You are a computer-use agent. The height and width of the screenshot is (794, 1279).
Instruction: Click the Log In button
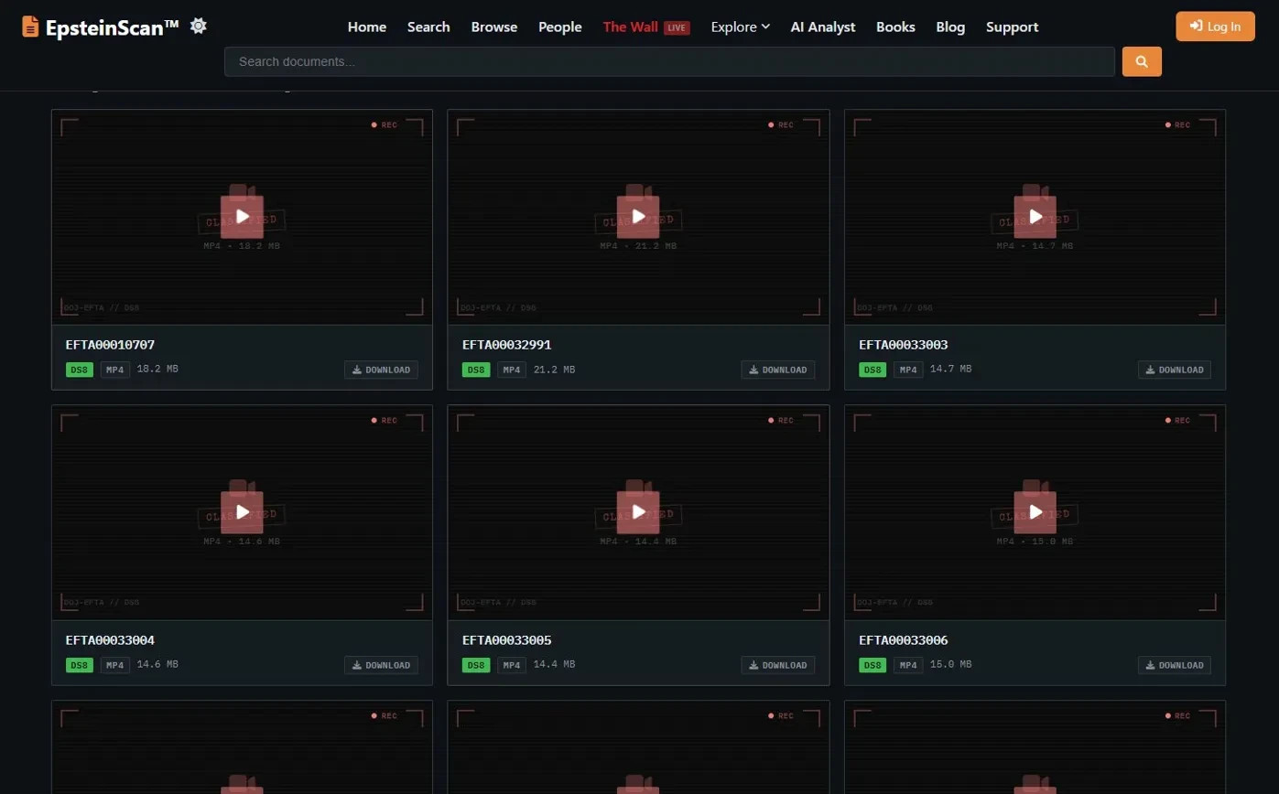click(x=1215, y=27)
